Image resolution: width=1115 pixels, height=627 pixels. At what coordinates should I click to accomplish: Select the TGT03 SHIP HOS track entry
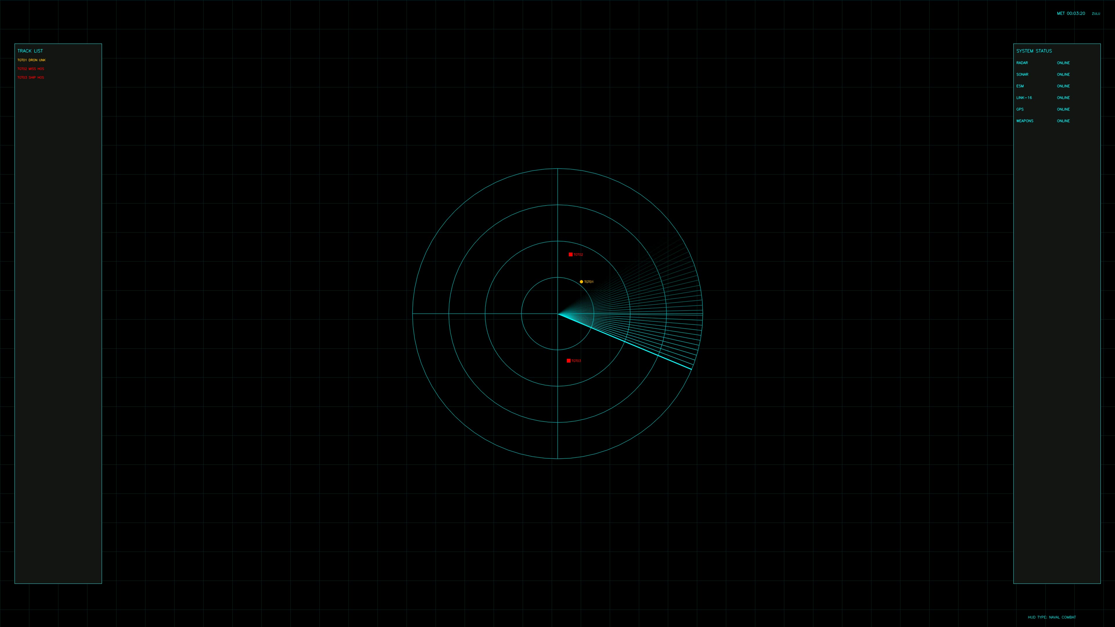tap(31, 78)
